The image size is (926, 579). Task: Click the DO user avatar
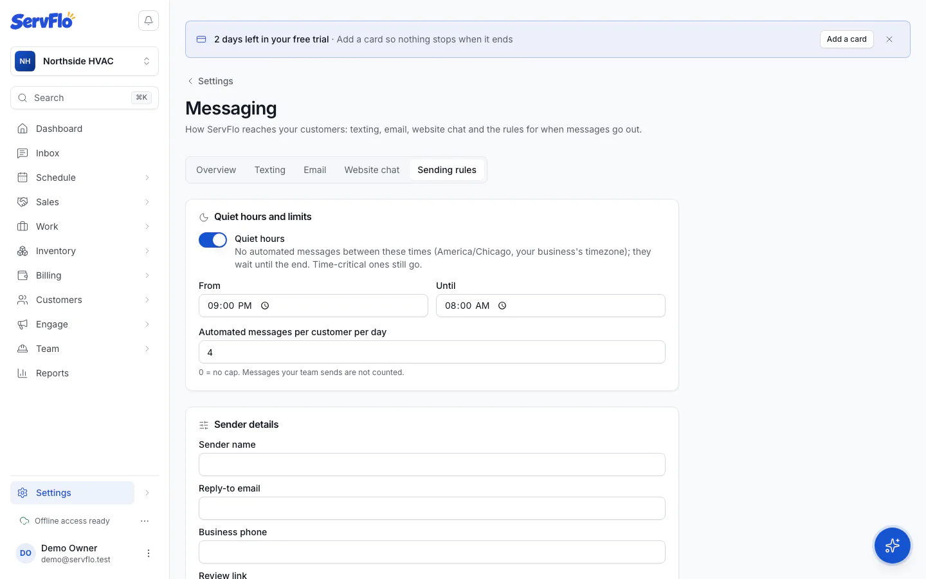point(26,553)
